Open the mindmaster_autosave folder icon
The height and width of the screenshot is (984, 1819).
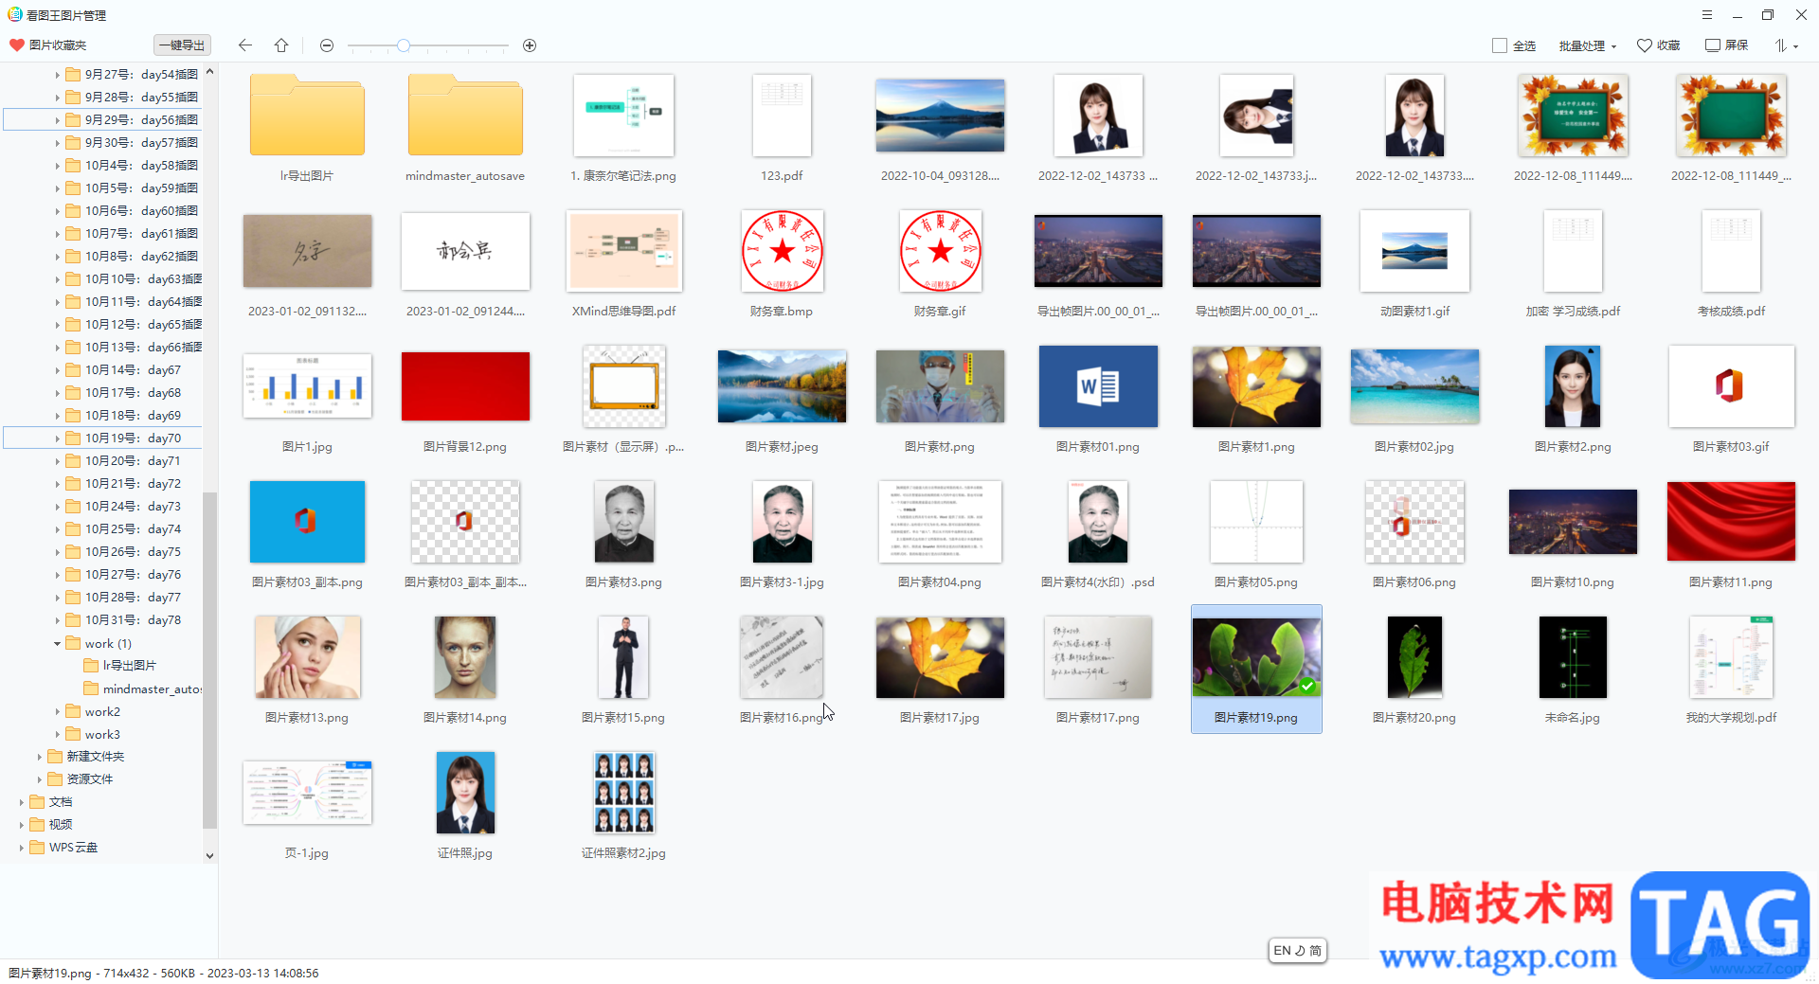[465, 116]
